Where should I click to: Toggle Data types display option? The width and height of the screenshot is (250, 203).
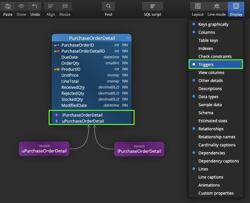[x=216, y=97]
